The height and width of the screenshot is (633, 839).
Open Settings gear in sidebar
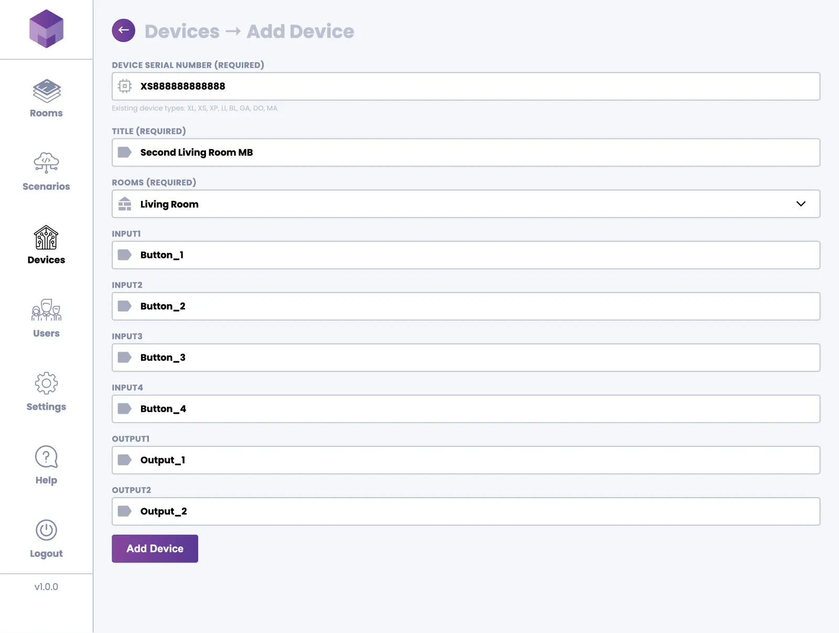(46, 383)
